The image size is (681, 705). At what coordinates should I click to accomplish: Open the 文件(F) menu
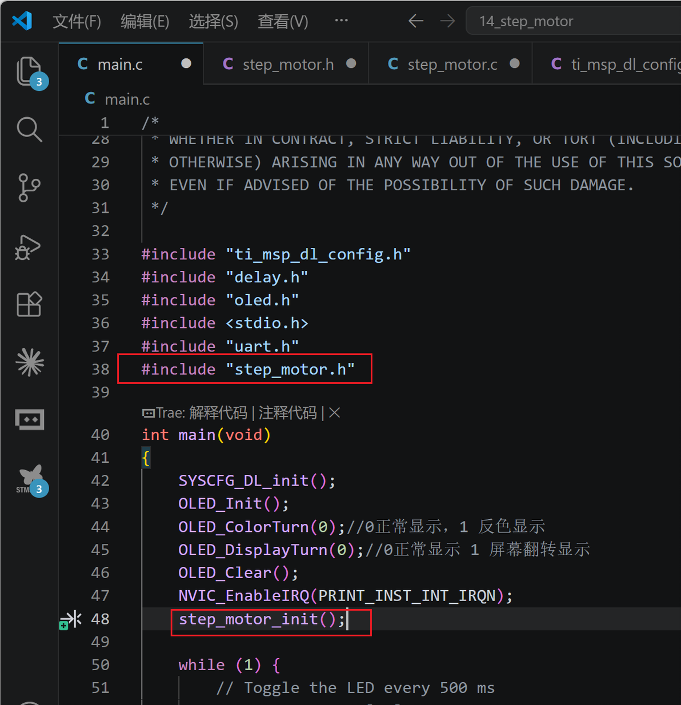click(77, 22)
